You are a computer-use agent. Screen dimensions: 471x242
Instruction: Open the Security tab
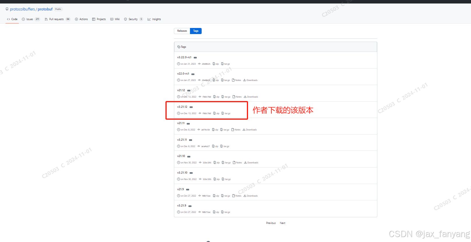[133, 19]
